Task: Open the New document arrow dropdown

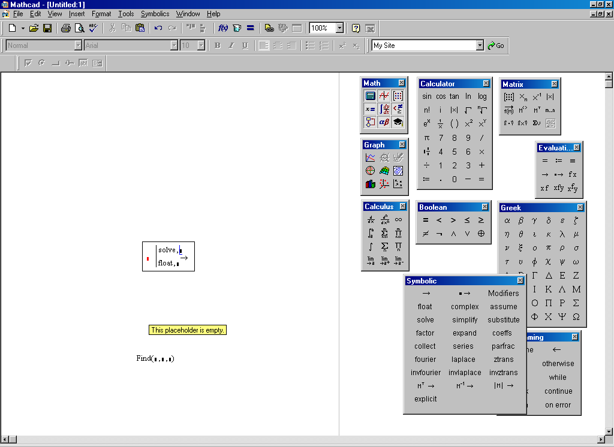Action: click(23, 28)
